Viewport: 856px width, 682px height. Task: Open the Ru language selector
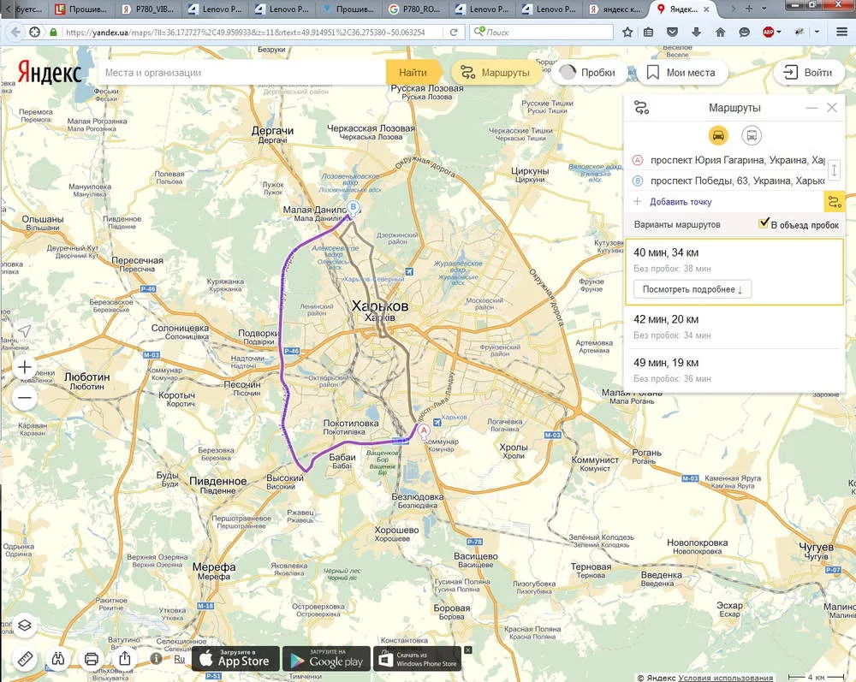click(179, 659)
